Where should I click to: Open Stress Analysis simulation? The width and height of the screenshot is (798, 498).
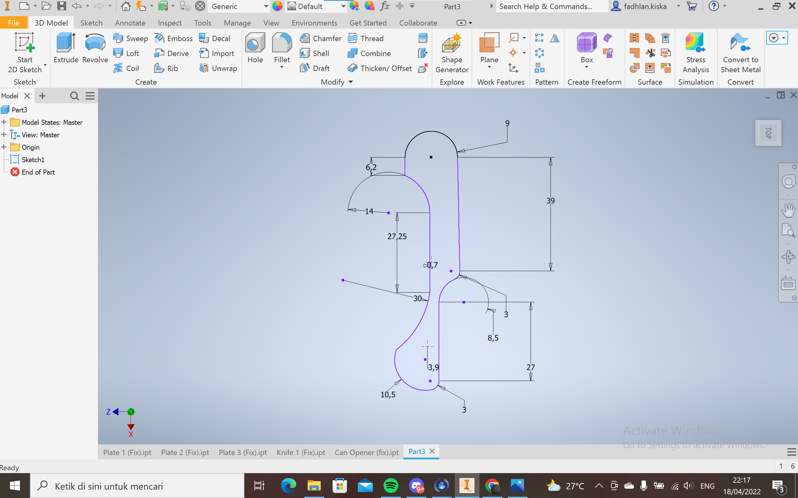696,53
